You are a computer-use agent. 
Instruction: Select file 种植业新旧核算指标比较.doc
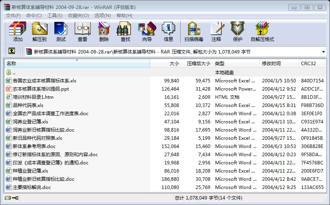[x=43, y=179]
